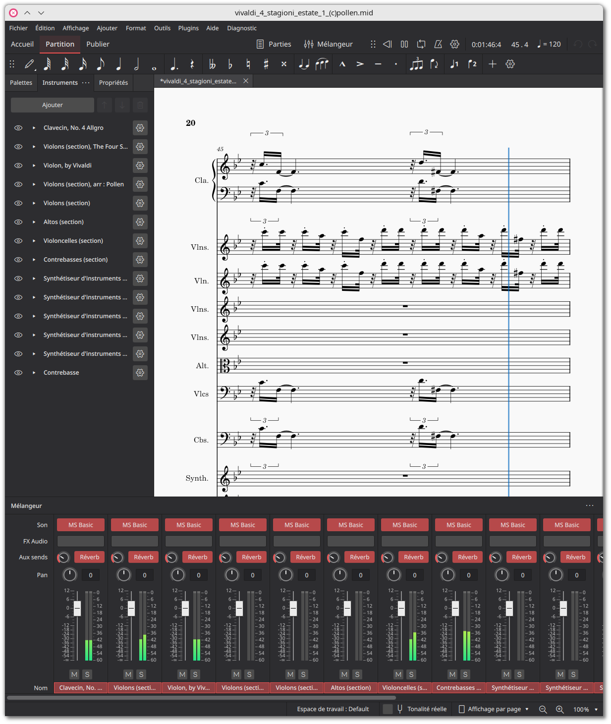Viewport: 611px width, 724px height.
Task: Expand Clavecin, No. 4 Allgro instrument
Action: pyautogui.click(x=34, y=128)
